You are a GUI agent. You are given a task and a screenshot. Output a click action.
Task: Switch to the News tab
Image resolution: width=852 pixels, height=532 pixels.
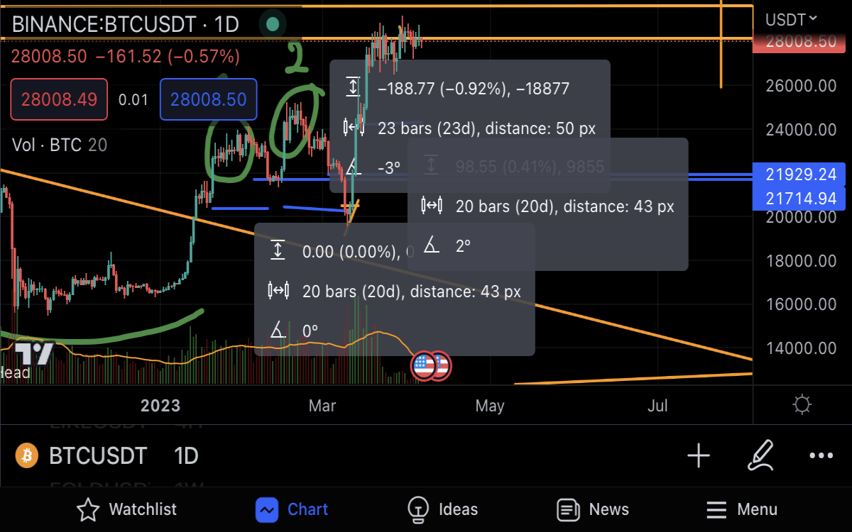point(593,509)
